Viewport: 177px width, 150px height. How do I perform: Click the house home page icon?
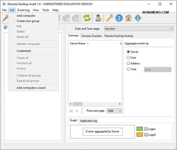pos(129,18)
